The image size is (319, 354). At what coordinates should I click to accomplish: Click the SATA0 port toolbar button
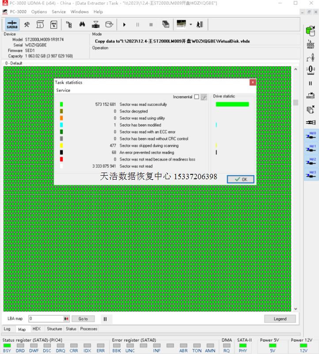pyautogui.click(x=12, y=24)
